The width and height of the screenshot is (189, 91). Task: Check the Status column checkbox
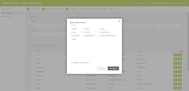point(71,39)
